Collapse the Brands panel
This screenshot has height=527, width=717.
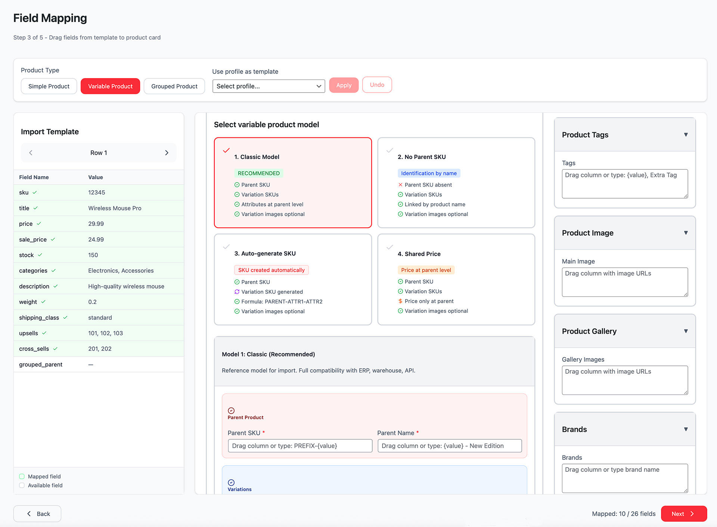[x=686, y=429]
